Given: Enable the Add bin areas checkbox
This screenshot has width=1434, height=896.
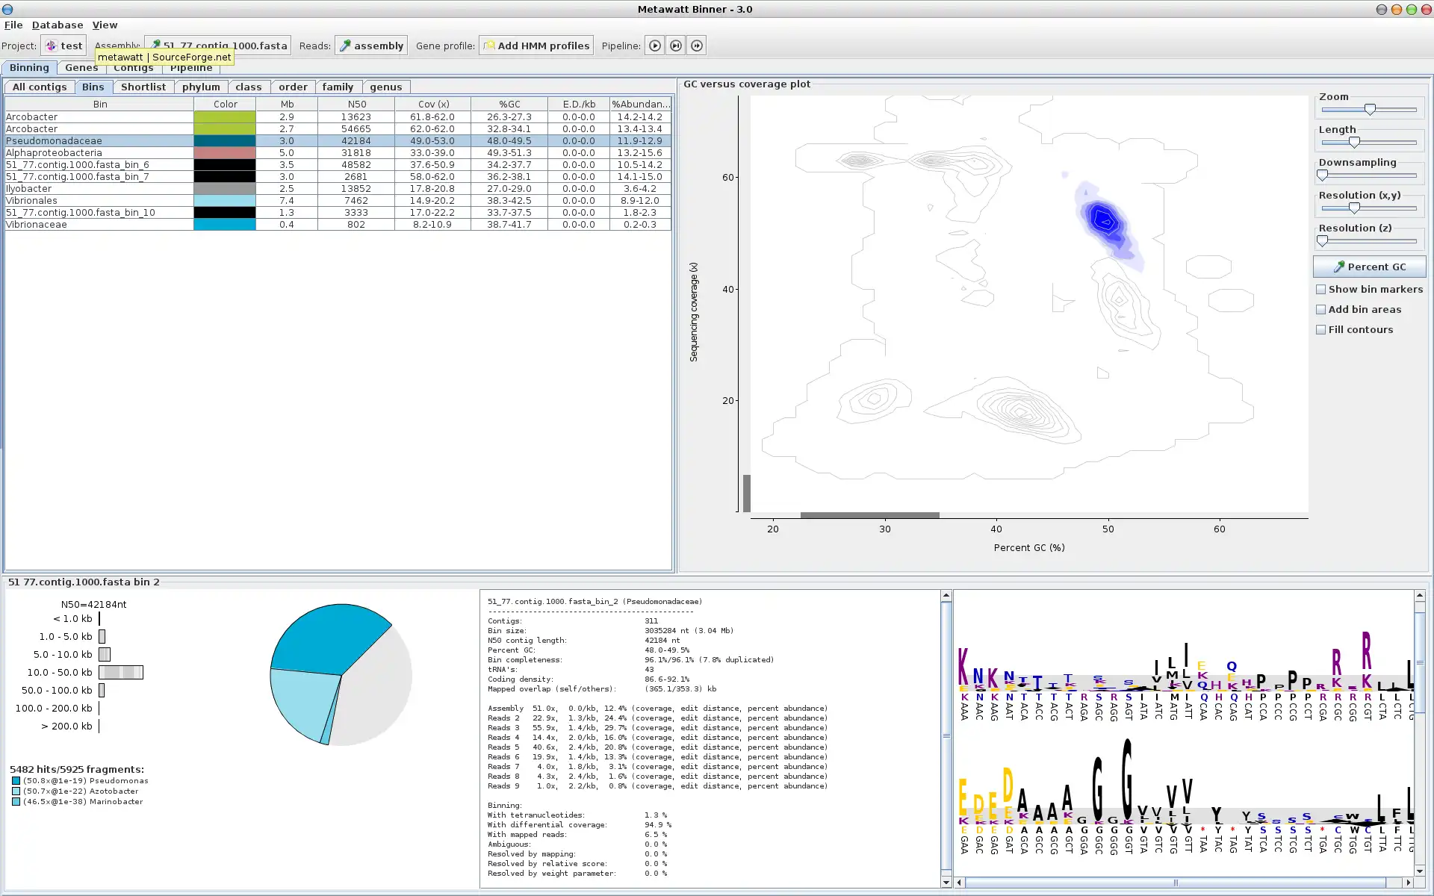Looking at the screenshot, I should click(x=1320, y=308).
